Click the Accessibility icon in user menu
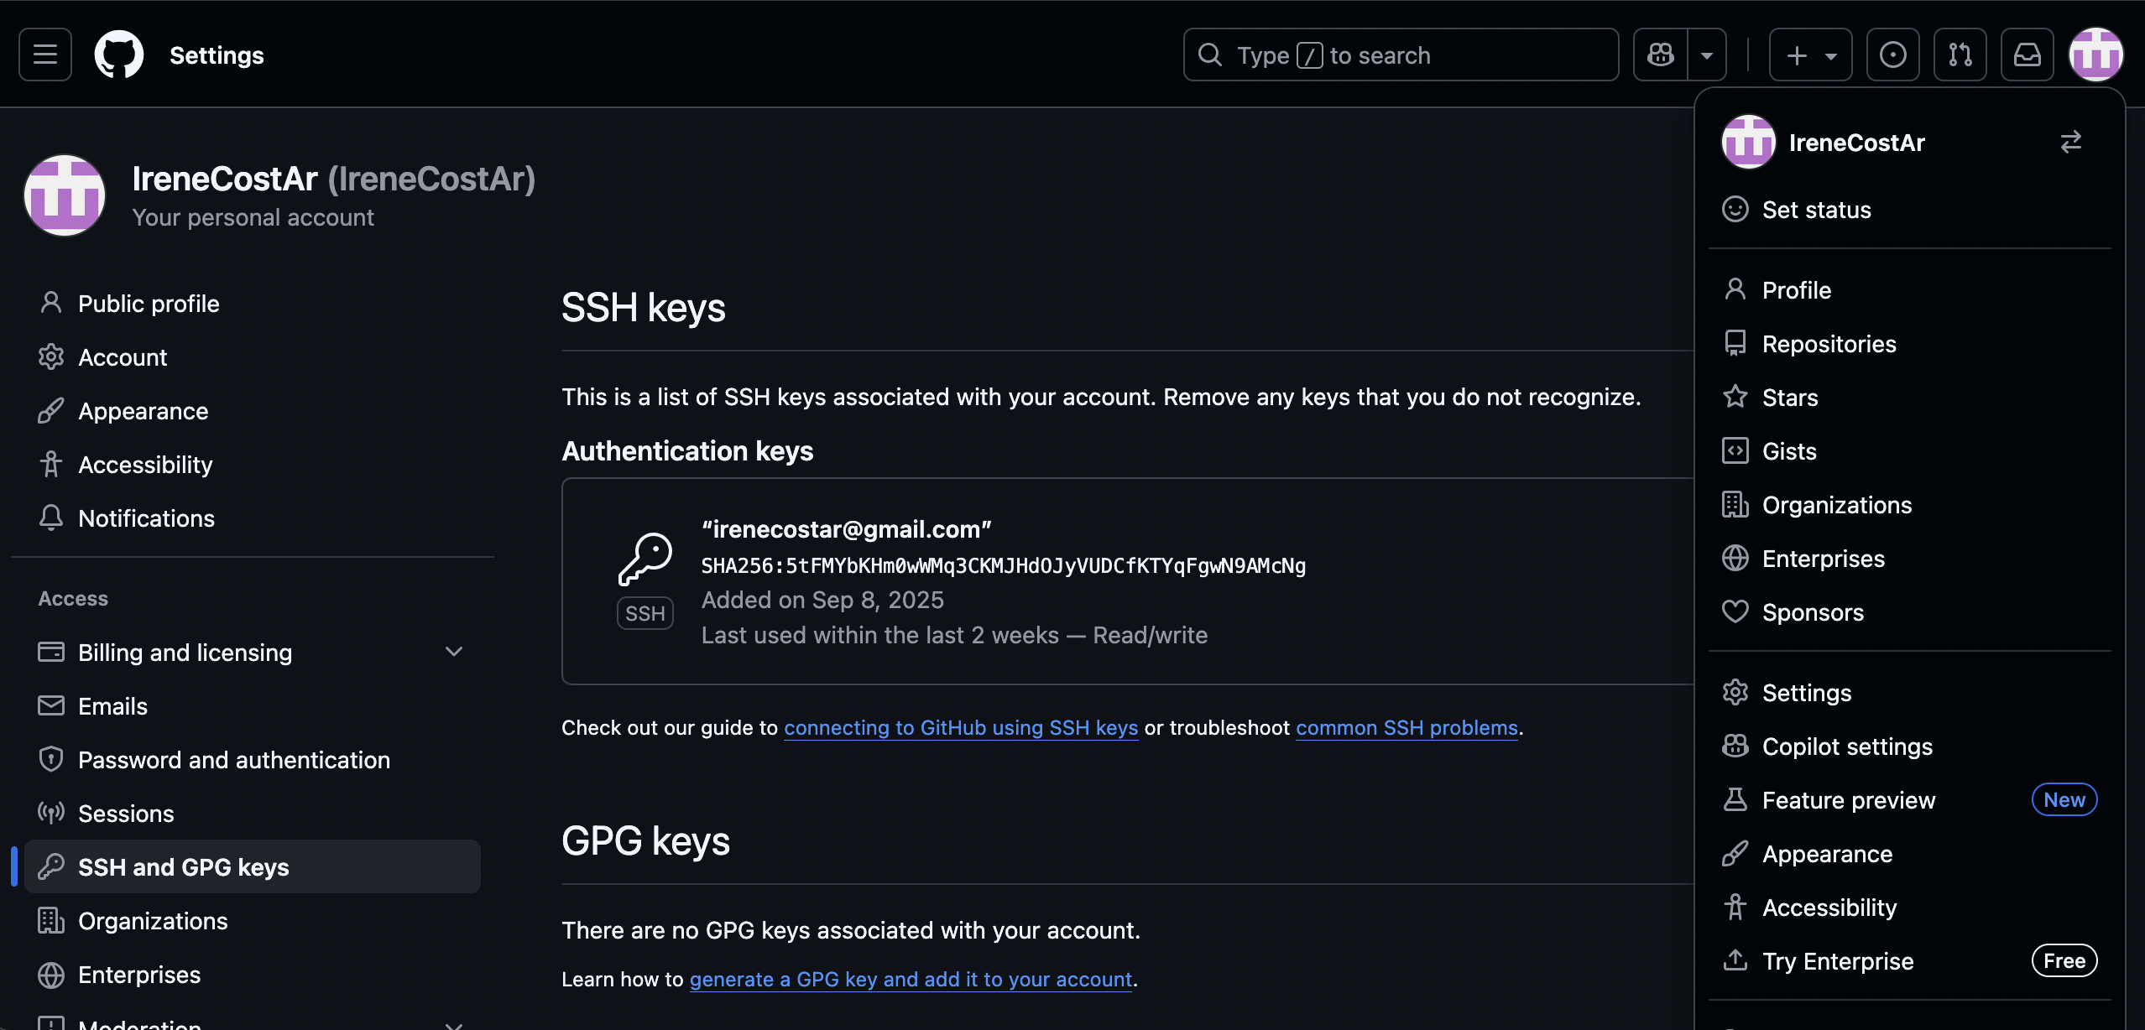 point(1735,908)
